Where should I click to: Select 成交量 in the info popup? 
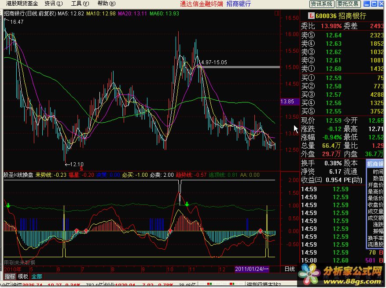[x=375, y=211]
